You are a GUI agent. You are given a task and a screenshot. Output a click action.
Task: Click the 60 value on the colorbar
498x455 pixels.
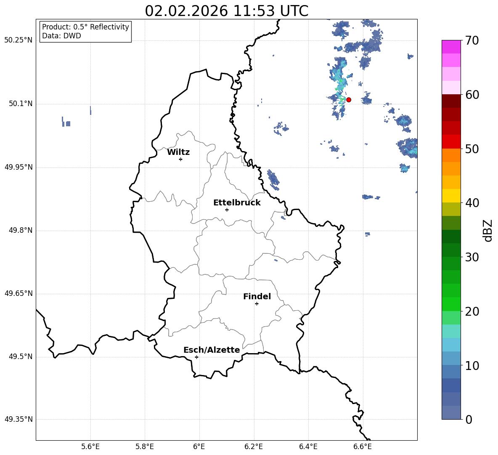coord(472,95)
